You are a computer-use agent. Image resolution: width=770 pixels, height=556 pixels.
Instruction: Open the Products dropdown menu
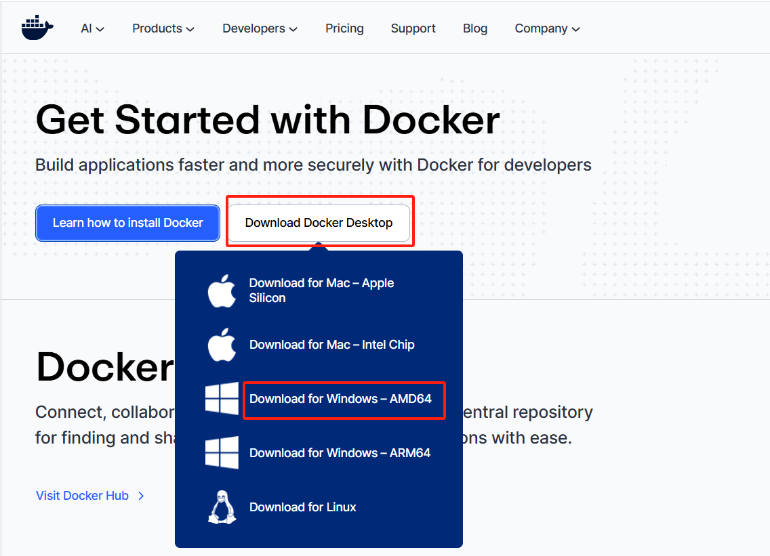[x=163, y=28]
